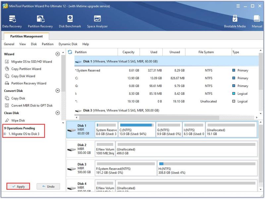Select the G:(NTFS) block in Disk 1 map
Viewport: 265px width, 199px height.
(x=169, y=130)
